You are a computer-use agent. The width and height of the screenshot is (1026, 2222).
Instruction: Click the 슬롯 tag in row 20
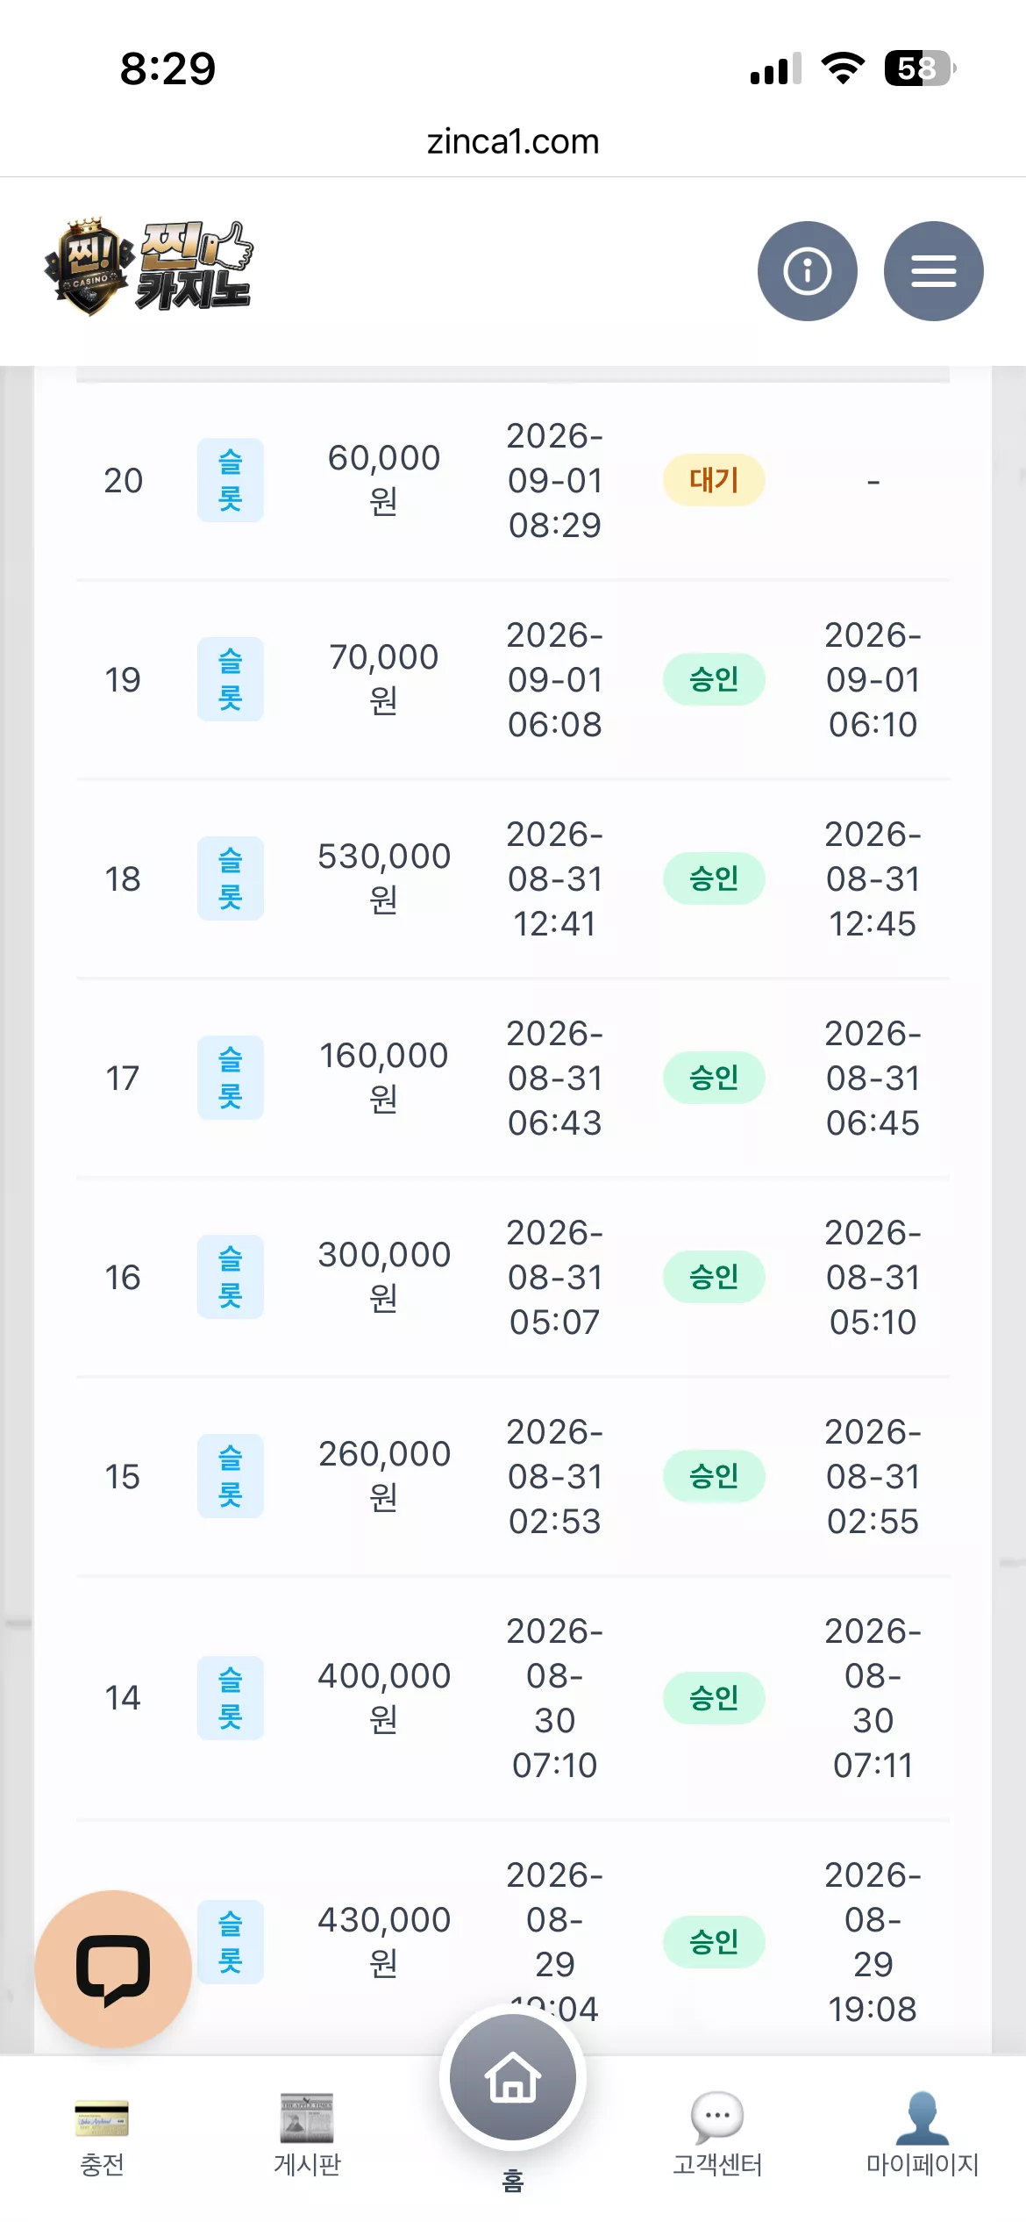230,480
